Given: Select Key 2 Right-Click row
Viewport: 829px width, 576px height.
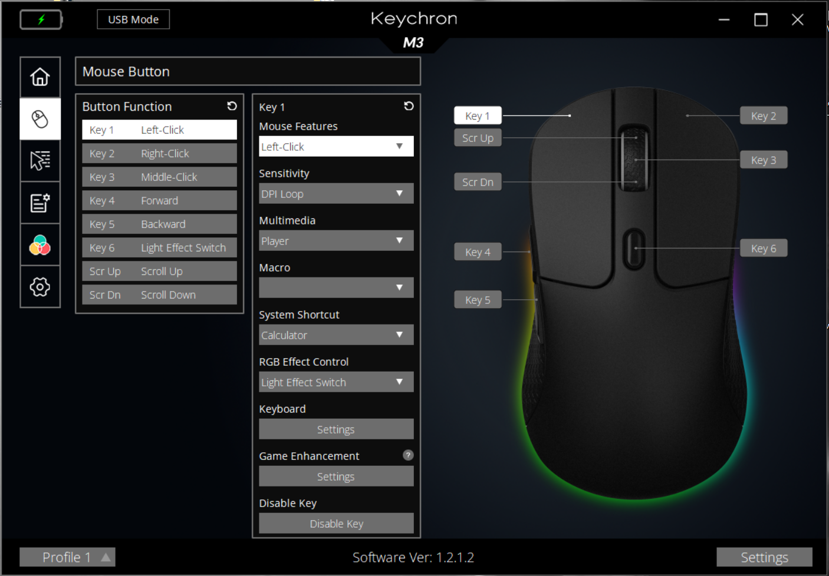Looking at the screenshot, I should pyautogui.click(x=159, y=153).
